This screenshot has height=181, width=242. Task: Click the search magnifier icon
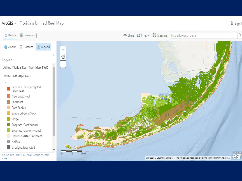pyautogui.click(x=239, y=35)
